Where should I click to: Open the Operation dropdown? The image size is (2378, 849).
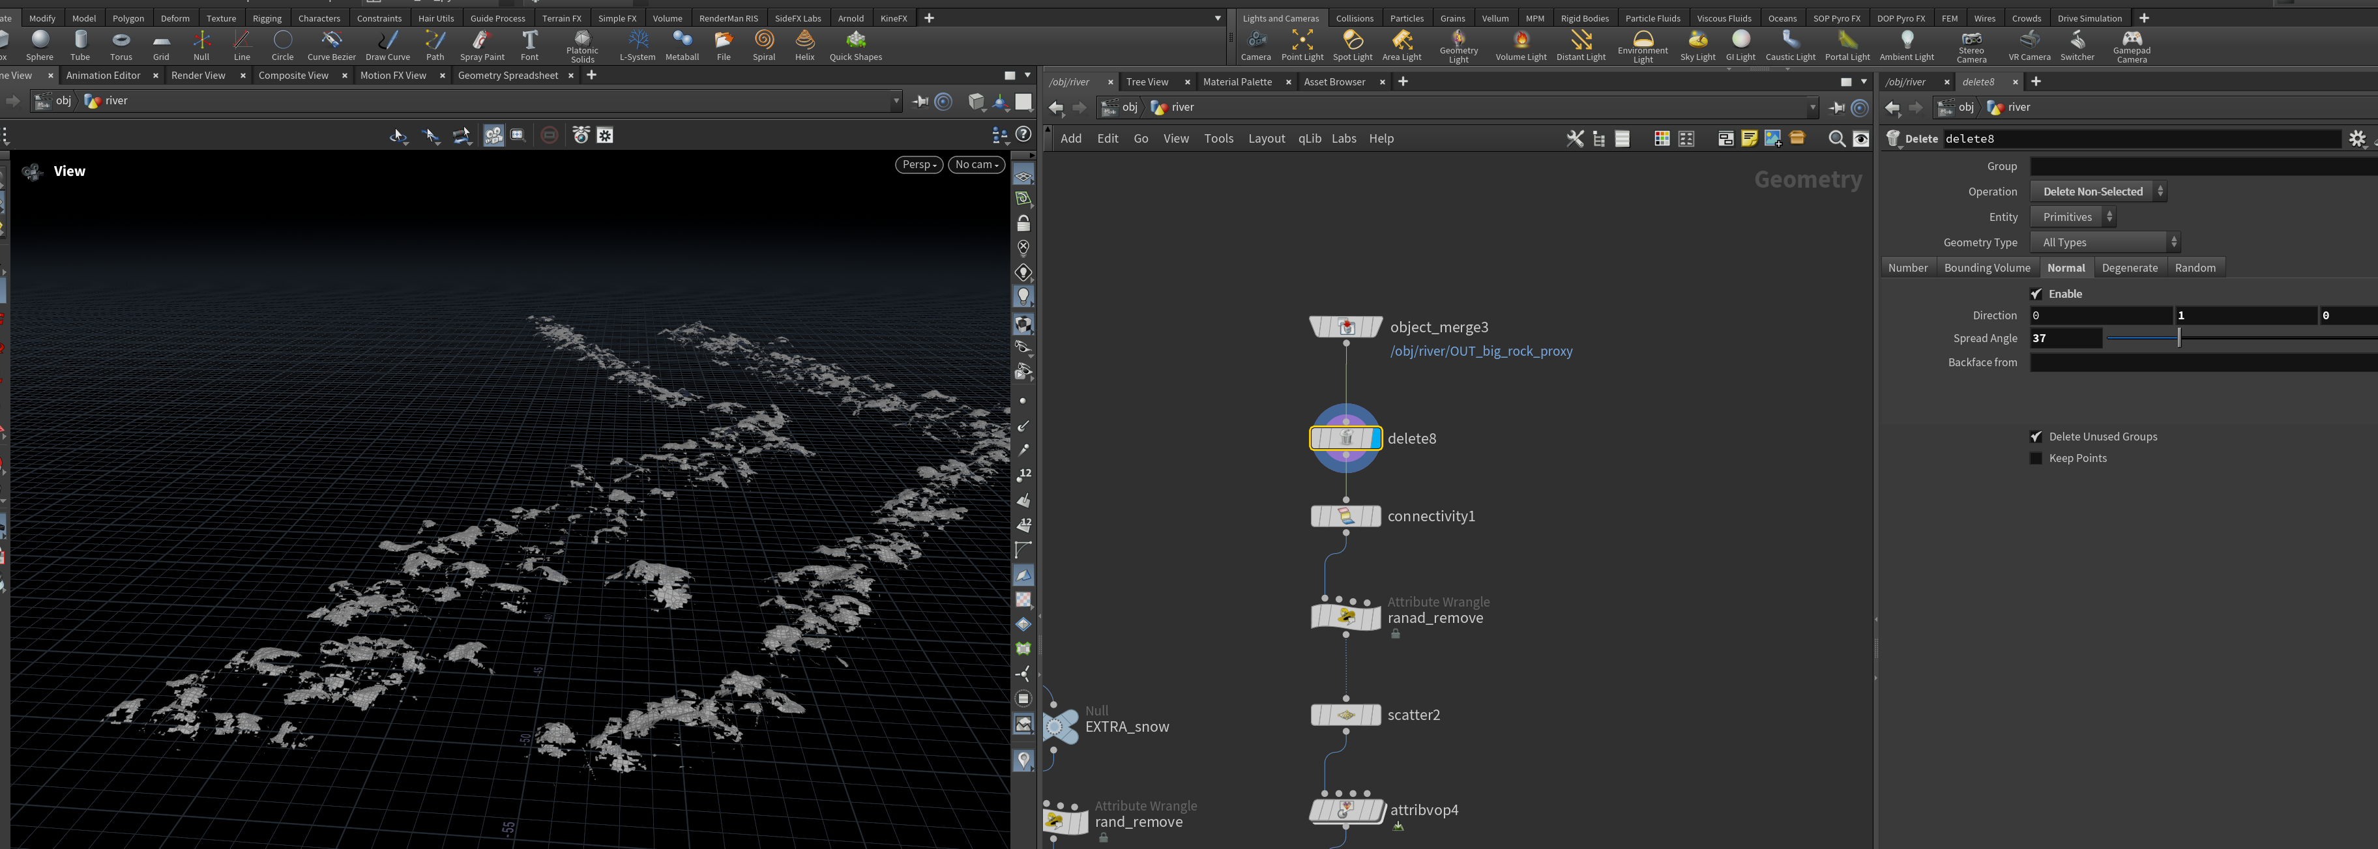(2098, 192)
